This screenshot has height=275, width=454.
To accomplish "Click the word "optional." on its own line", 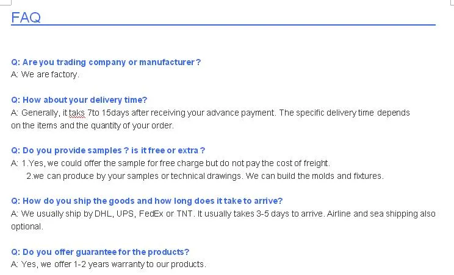I will [27, 226].
